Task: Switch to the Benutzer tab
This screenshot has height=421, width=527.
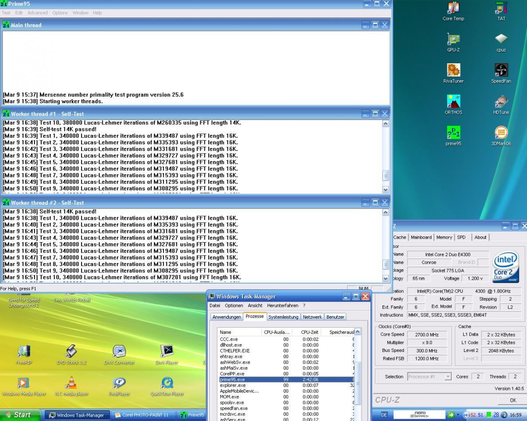Action: (x=335, y=317)
